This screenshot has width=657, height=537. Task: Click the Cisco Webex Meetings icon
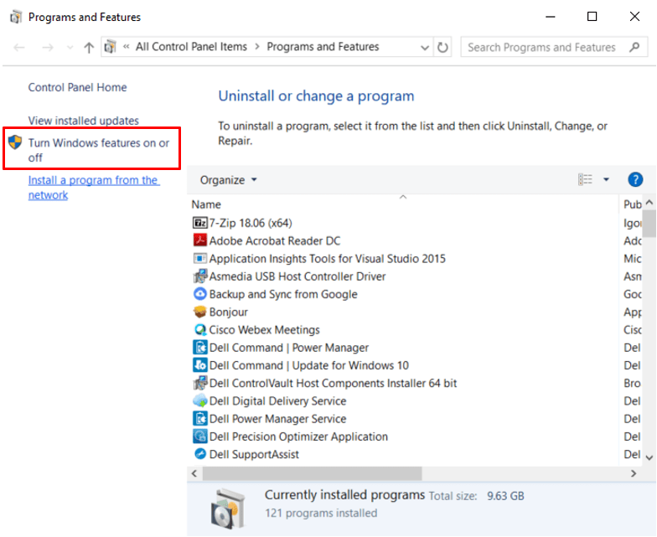pyautogui.click(x=199, y=330)
